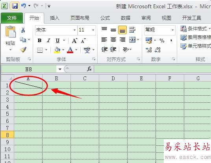Image resolution: width=211 pixels, height=163 pixels.
Task: Switch to the 数据 tab
Action: pyautogui.click(x=125, y=18)
